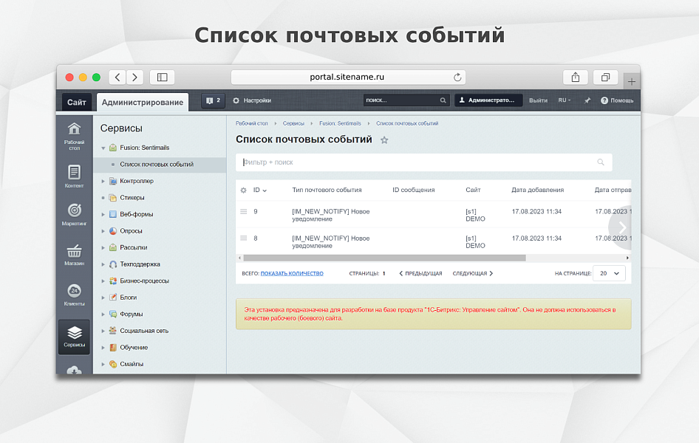Viewport: 699px width, 443px height.
Task: Pin the admin panel with pin icon
Action: pyautogui.click(x=587, y=100)
